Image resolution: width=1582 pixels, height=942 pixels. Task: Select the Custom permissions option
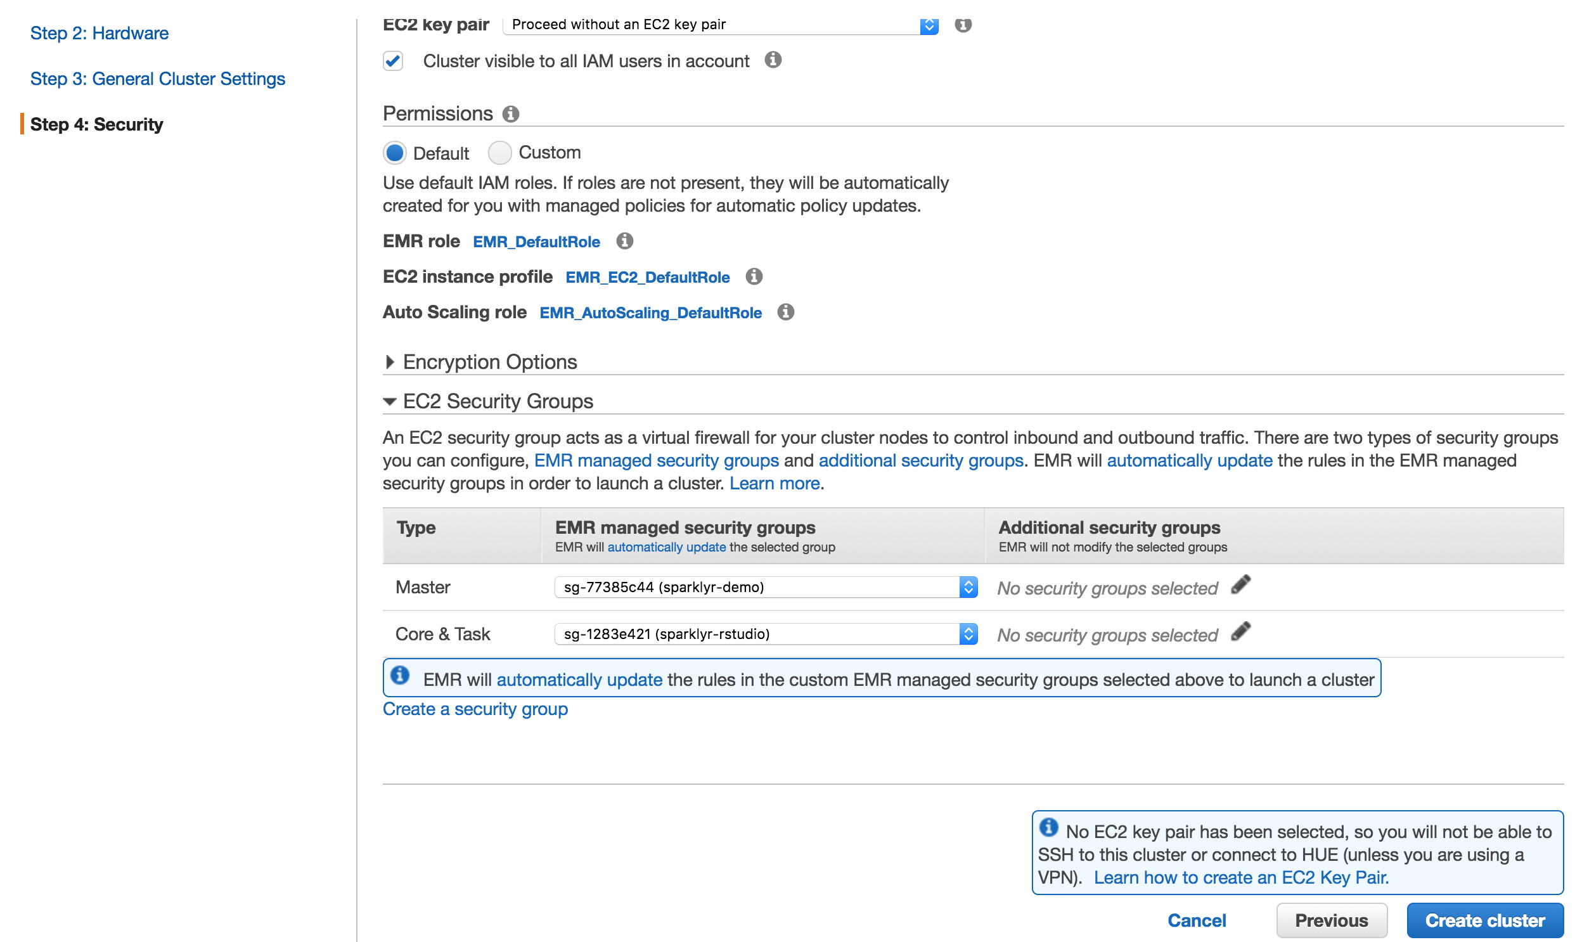[500, 152]
